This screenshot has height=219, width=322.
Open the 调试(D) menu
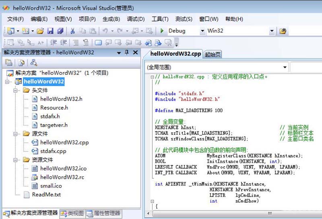[136, 19]
